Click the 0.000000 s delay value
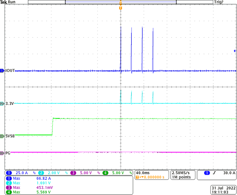The width and height of the screenshot is (237, 195). point(154,177)
